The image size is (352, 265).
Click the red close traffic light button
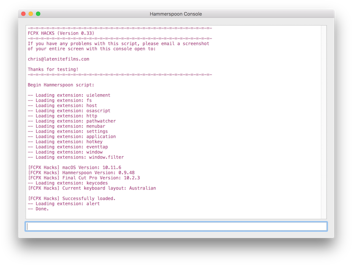[x=24, y=13]
